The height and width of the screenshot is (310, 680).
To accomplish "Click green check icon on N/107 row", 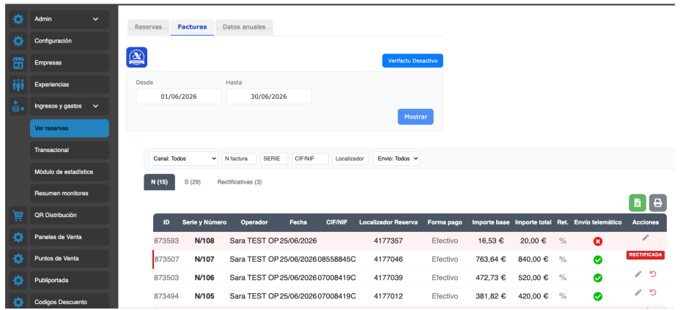I will pyautogui.click(x=598, y=260).
